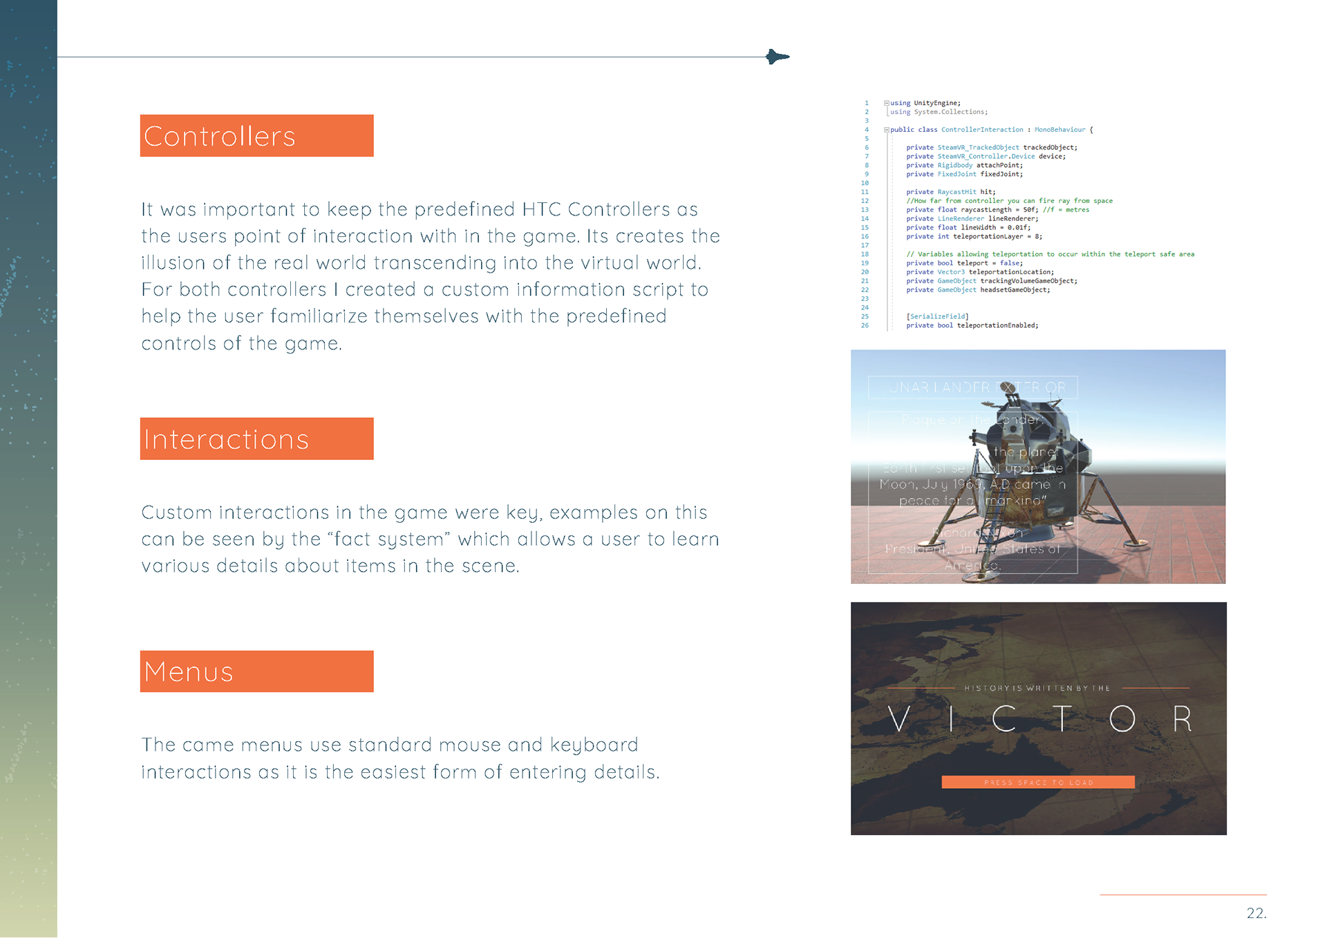Screen dimensions: 1327x938
Task: Click the text 'controls of the game.'
Action: pos(242,343)
